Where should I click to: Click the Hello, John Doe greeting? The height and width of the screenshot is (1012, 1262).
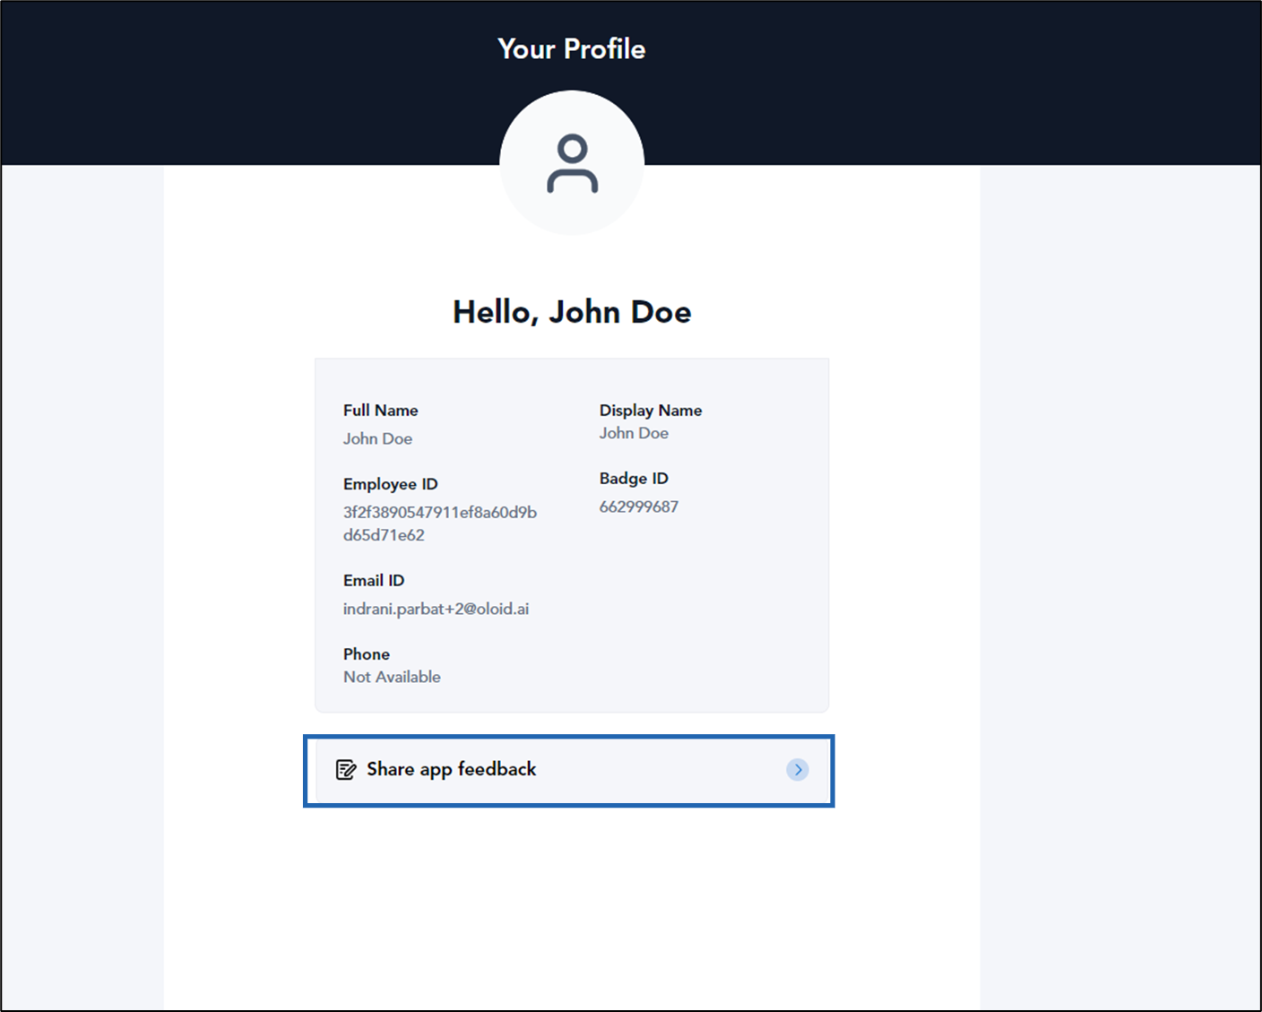[572, 312]
